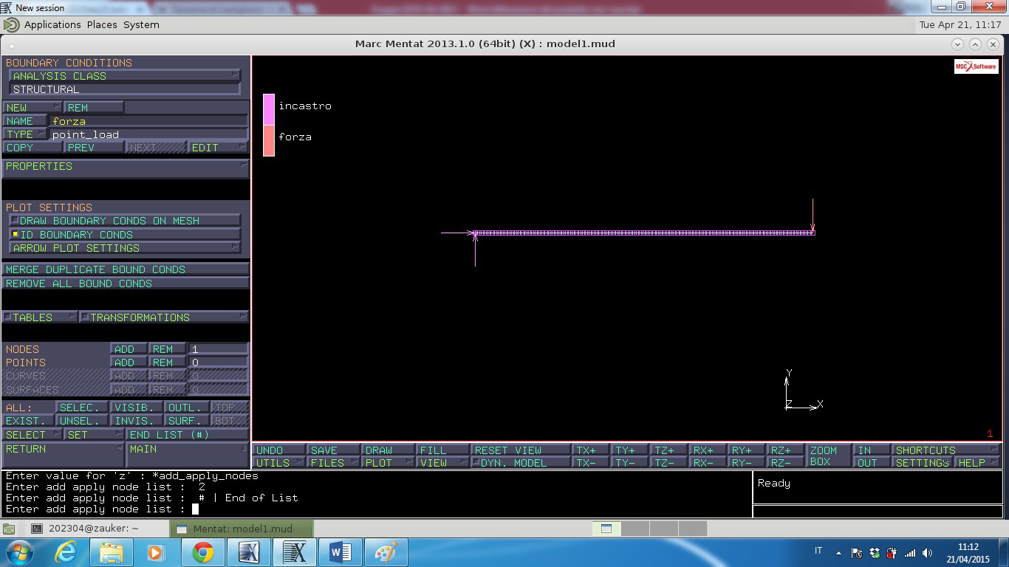
Task: Show hidden tray icons arrow
Action: pyautogui.click(x=838, y=552)
